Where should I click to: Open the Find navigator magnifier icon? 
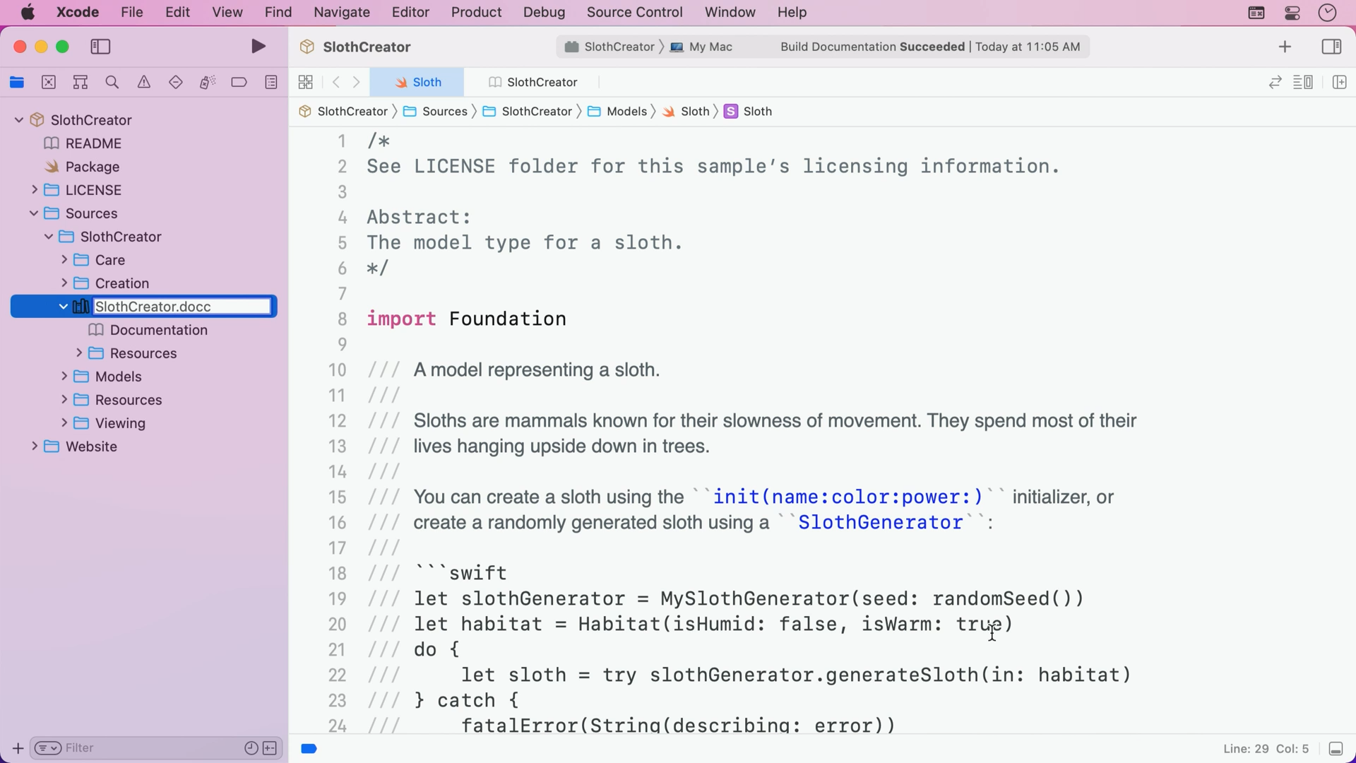pyautogui.click(x=112, y=83)
